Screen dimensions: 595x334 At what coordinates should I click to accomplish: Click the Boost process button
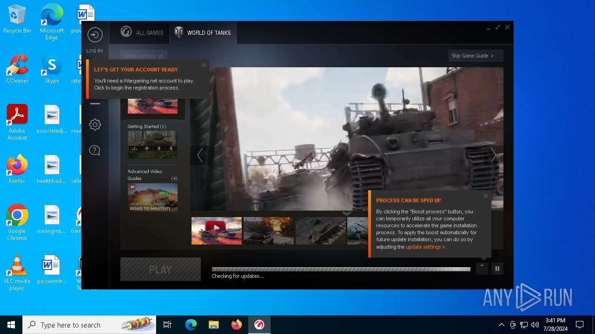click(482, 269)
